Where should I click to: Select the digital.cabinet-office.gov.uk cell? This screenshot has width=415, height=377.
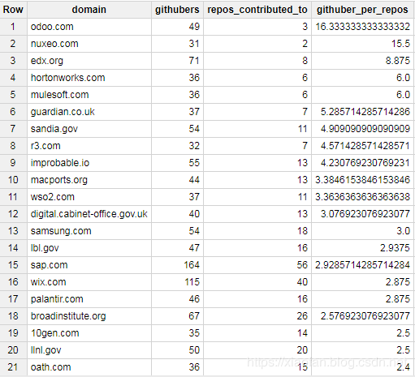pyautogui.click(x=89, y=214)
